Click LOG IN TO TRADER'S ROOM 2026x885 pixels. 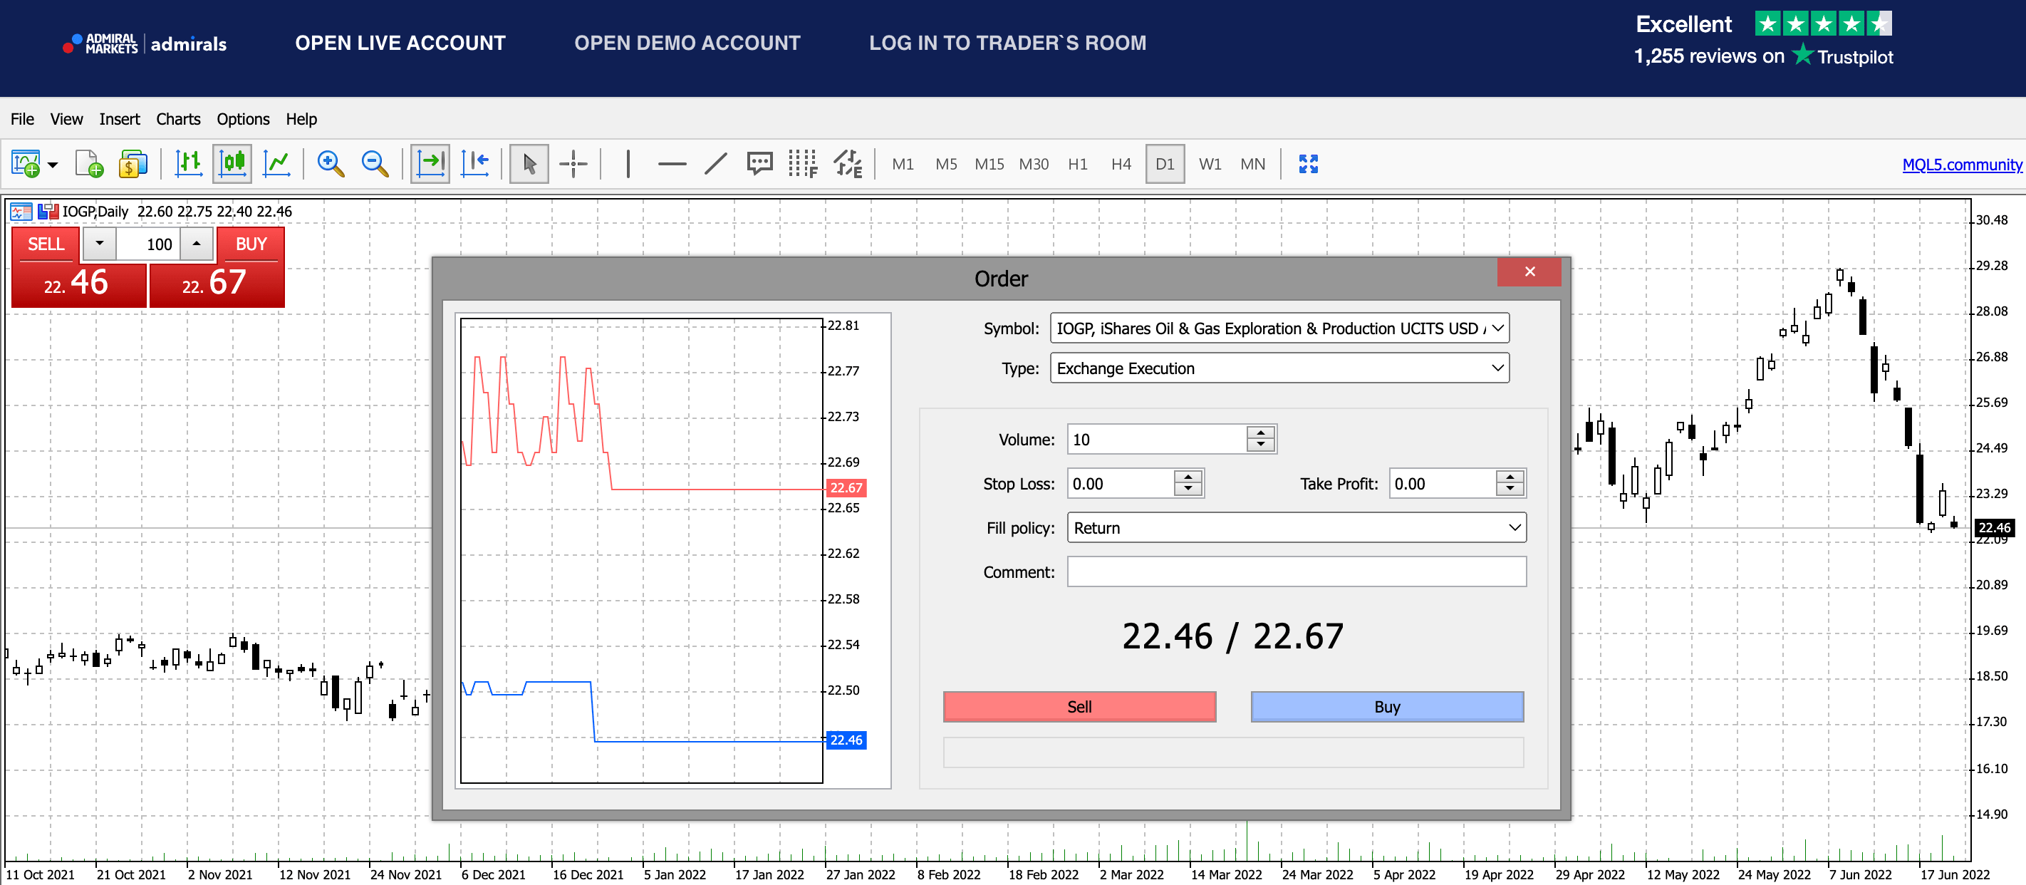click(x=1007, y=43)
